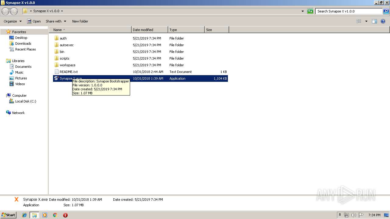Image resolution: width=390 pixels, height=219 pixels.
Task: Select the bin folder icon
Action: coord(56,52)
